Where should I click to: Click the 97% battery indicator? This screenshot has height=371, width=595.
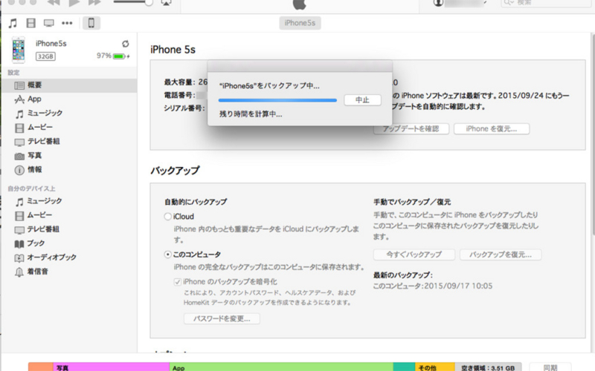click(x=113, y=56)
